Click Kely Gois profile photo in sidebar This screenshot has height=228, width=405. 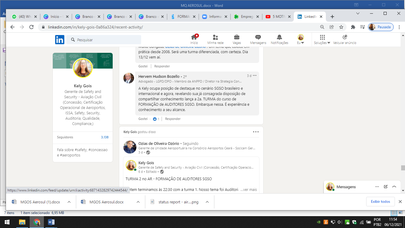[x=83, y=68]
